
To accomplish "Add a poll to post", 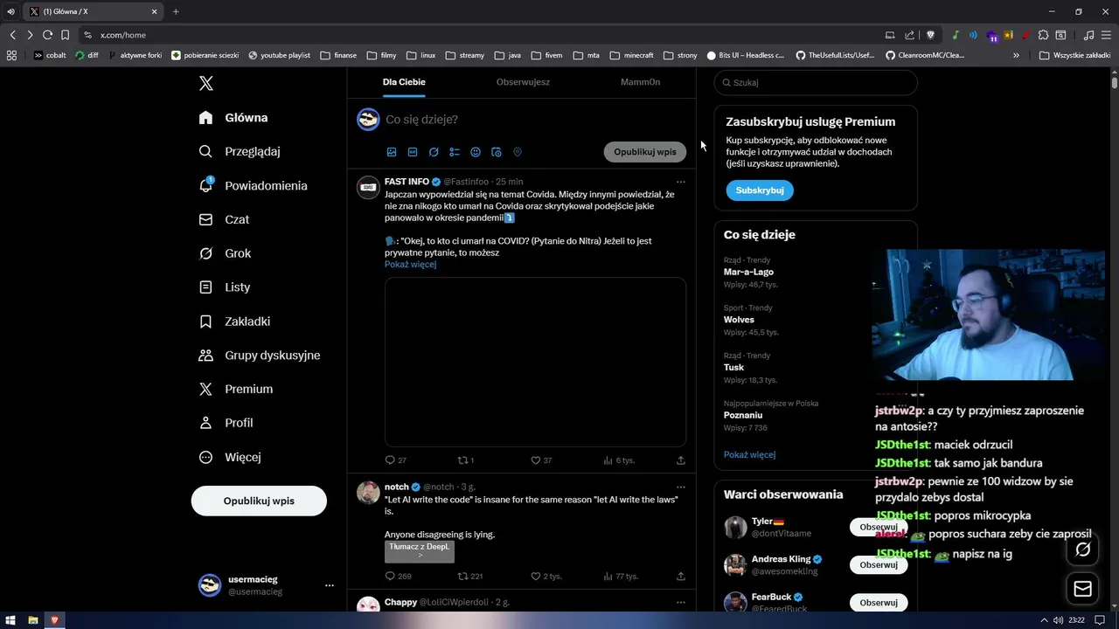I will (455, 152).
